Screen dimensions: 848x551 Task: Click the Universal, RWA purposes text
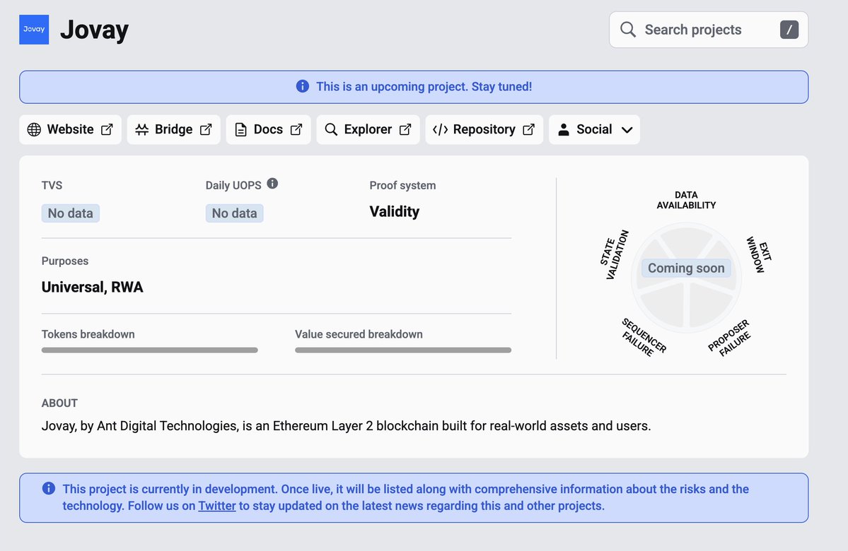click(x=93, y=287)
